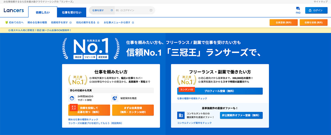Image resolution: width=331 pixels, height=135 pixels.
Task: Follow the コンサルティング案件をチェック link
Action: (194, 123)
